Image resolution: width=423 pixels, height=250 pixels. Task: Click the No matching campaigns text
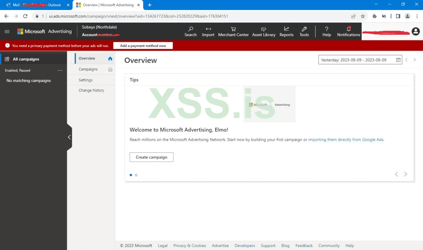click(29, 80)
